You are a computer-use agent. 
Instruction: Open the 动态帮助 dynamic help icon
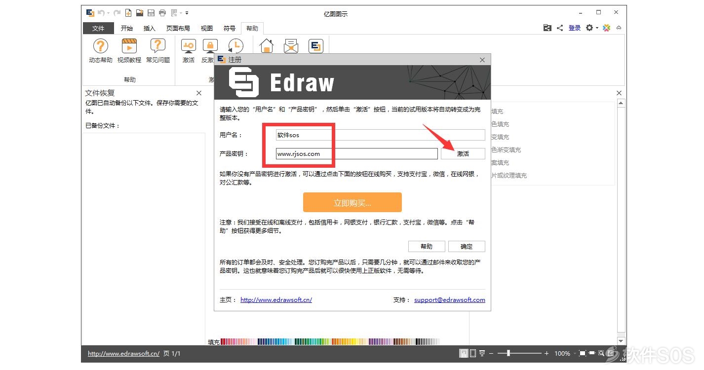(101, 46)
